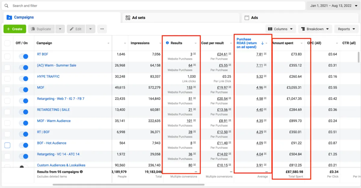
Task: Click the Duplicate button
Action: (x=42, y=29)
